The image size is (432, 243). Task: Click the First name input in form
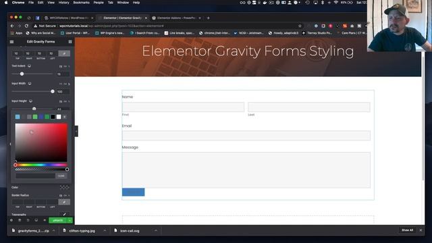183,107
